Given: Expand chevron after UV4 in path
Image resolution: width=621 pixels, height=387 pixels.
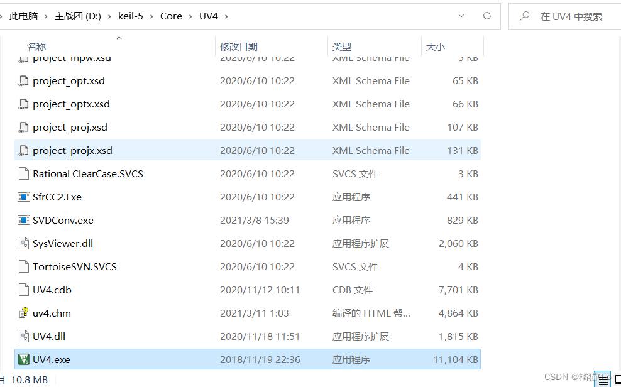Looking at the screenshot, I should tap(226, 16).
